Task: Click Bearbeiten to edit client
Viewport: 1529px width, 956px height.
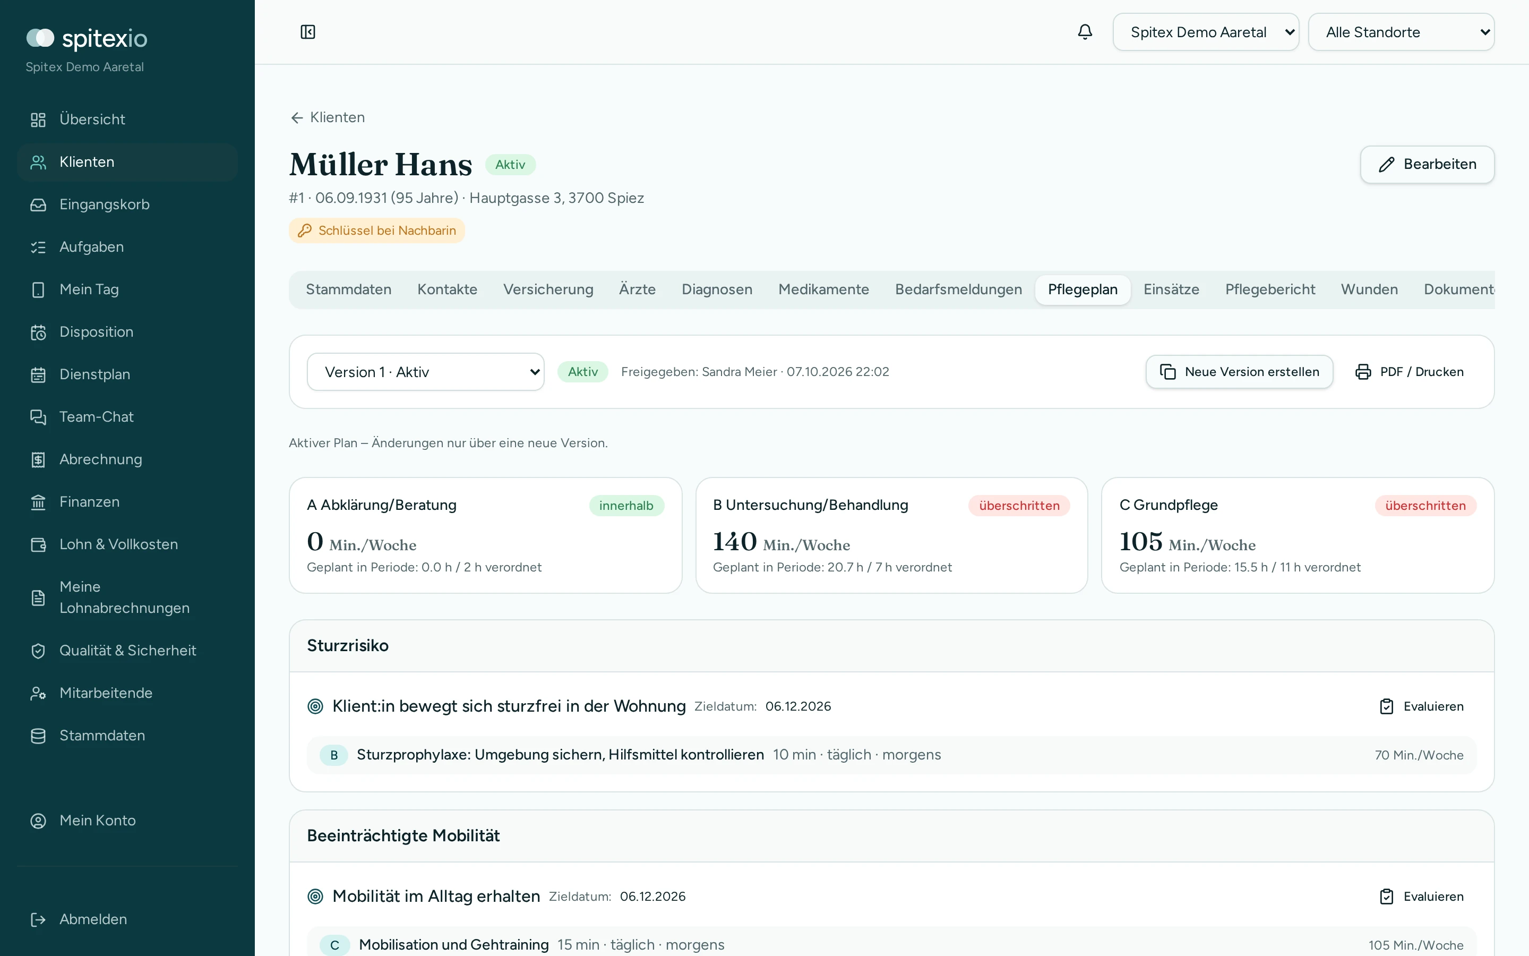Action: (x=1427, y=165)
